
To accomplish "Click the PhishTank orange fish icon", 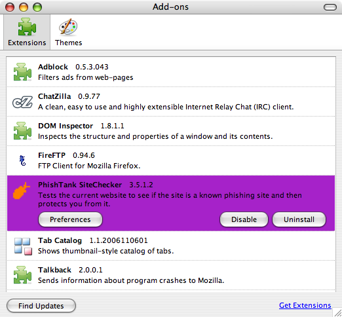I will pos(21,191).
